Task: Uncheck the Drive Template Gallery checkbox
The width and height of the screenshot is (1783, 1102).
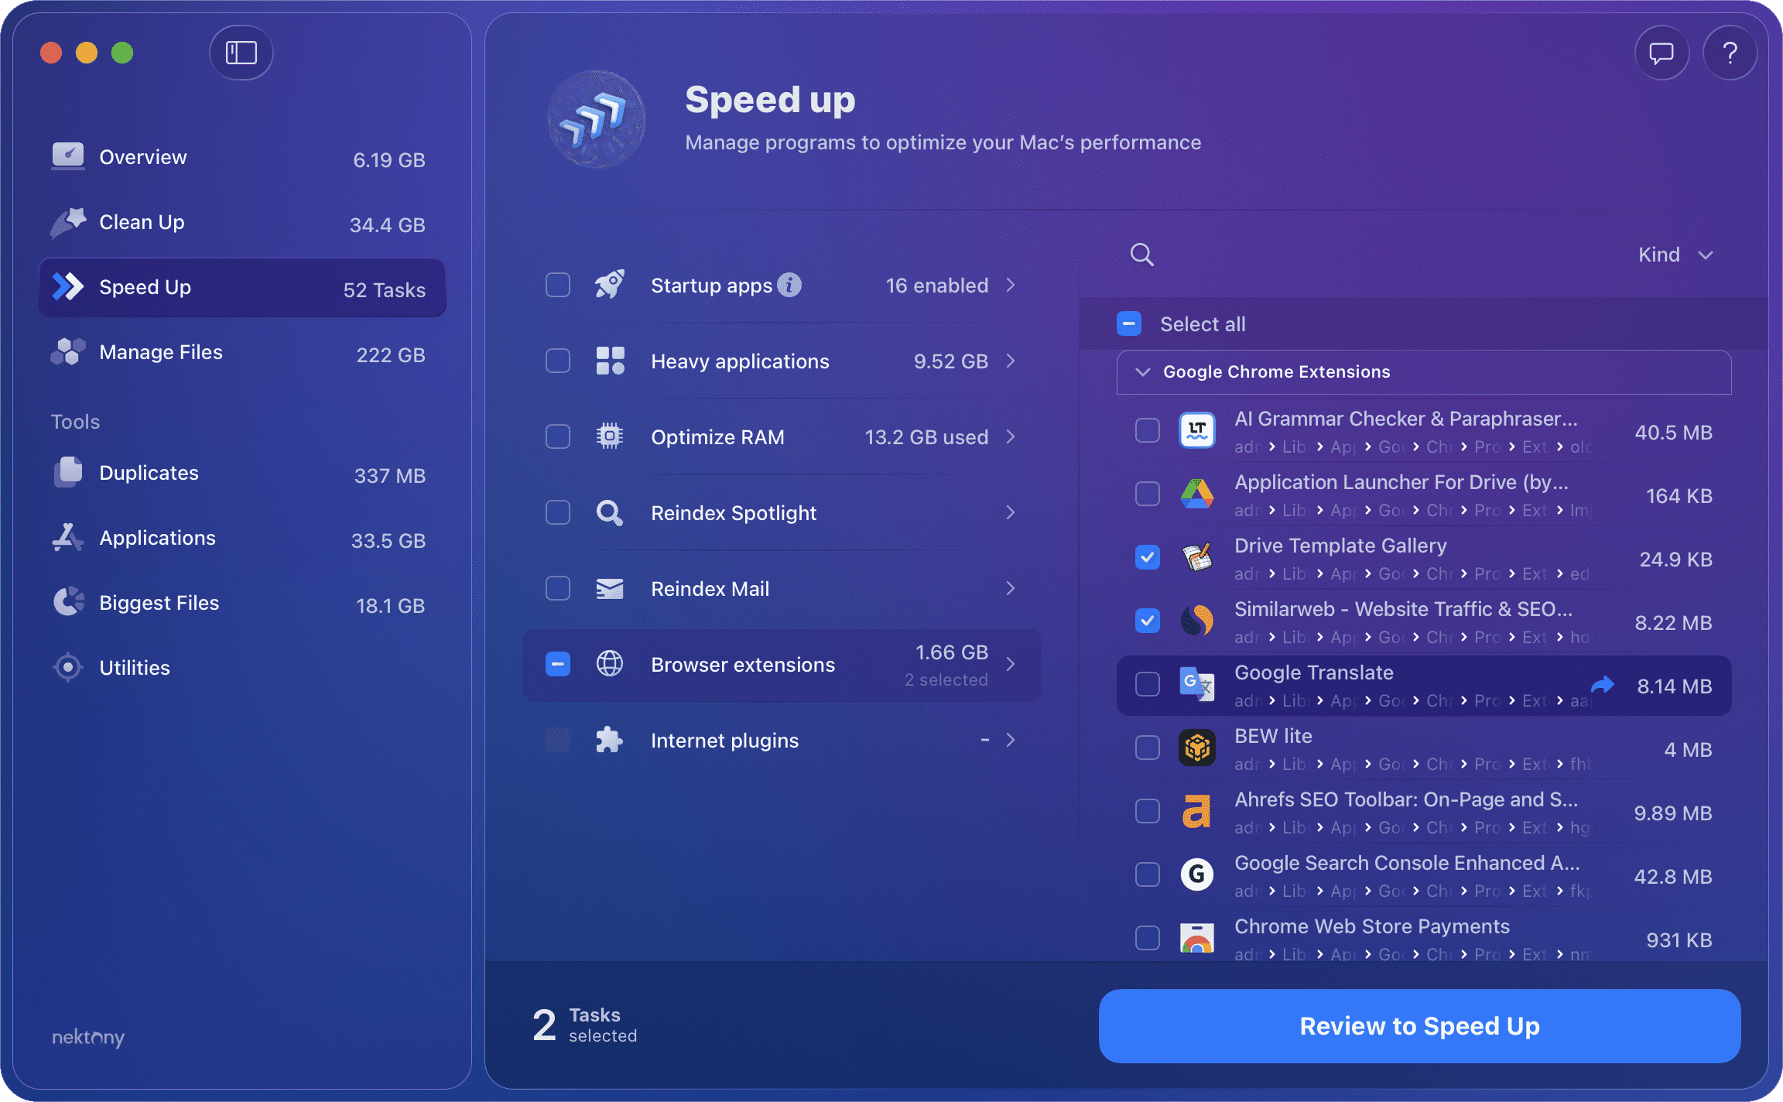Action: 1147,557
